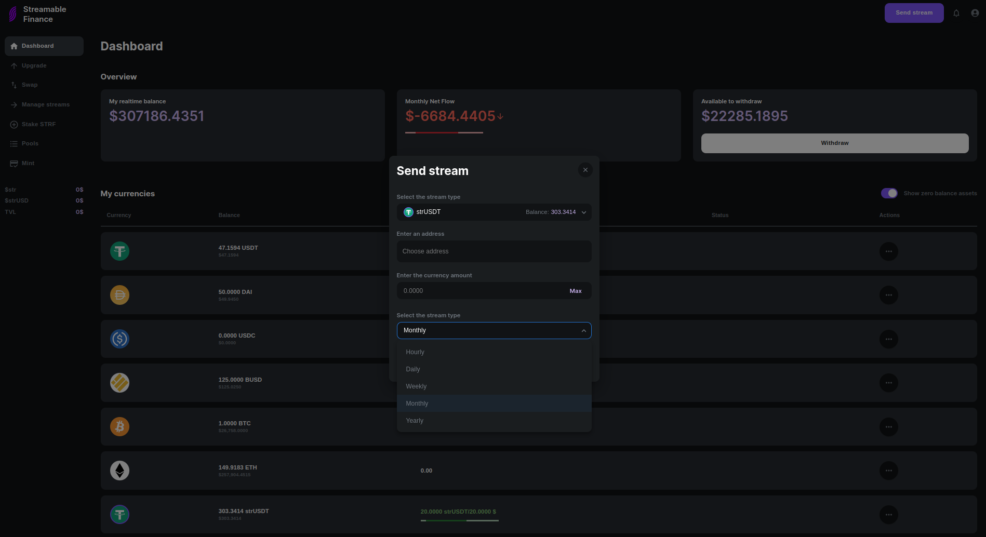Click the DAI currency coin icon

point(119,295)
